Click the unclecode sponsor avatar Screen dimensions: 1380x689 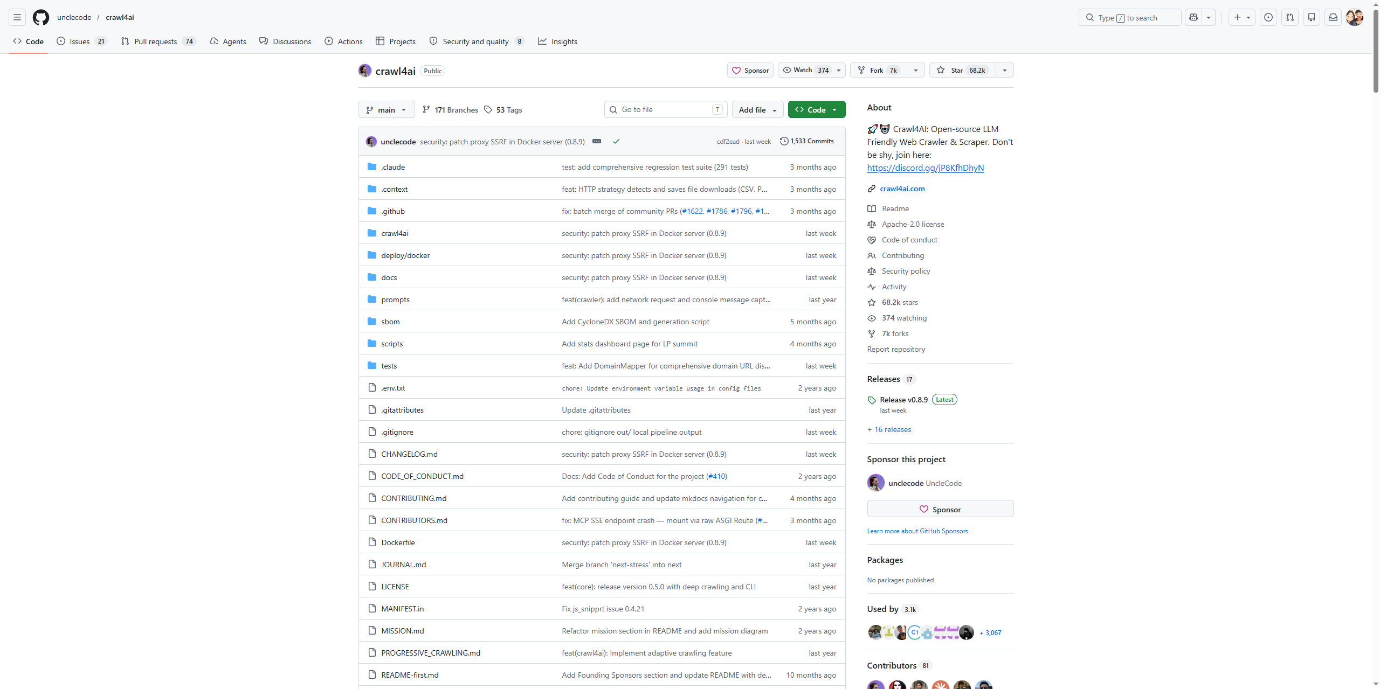tap(876, 483)
